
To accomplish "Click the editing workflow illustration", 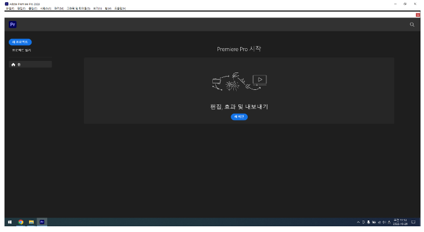I will pyautogui.click(x=239, y=81).
